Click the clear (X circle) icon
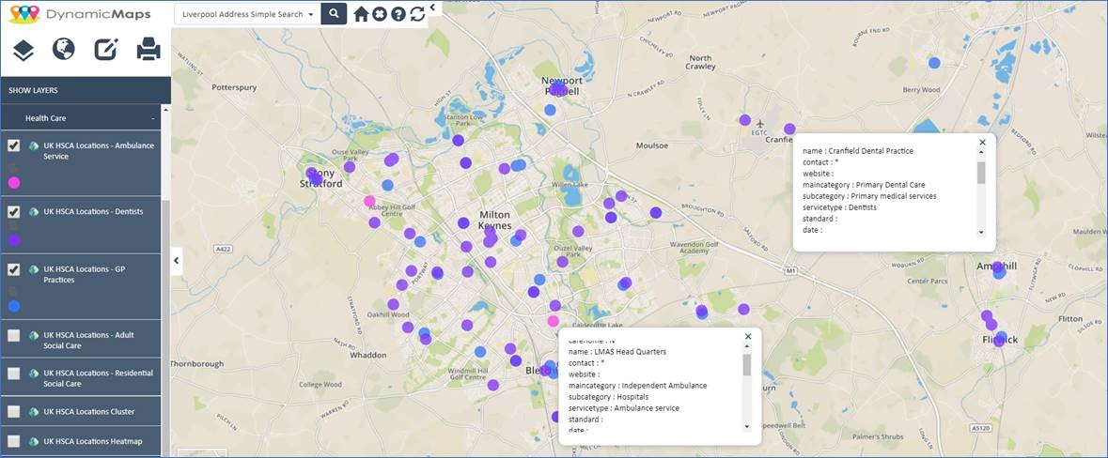Screen dimensions: 1108x458 (x=380, y=14)
